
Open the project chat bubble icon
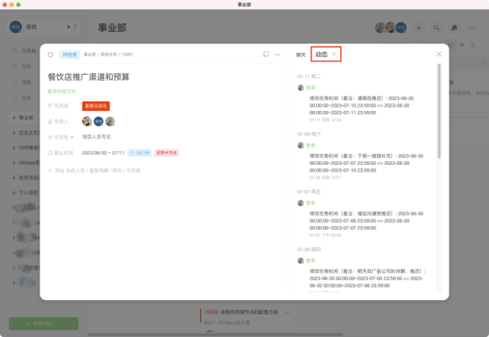point(454,28)
